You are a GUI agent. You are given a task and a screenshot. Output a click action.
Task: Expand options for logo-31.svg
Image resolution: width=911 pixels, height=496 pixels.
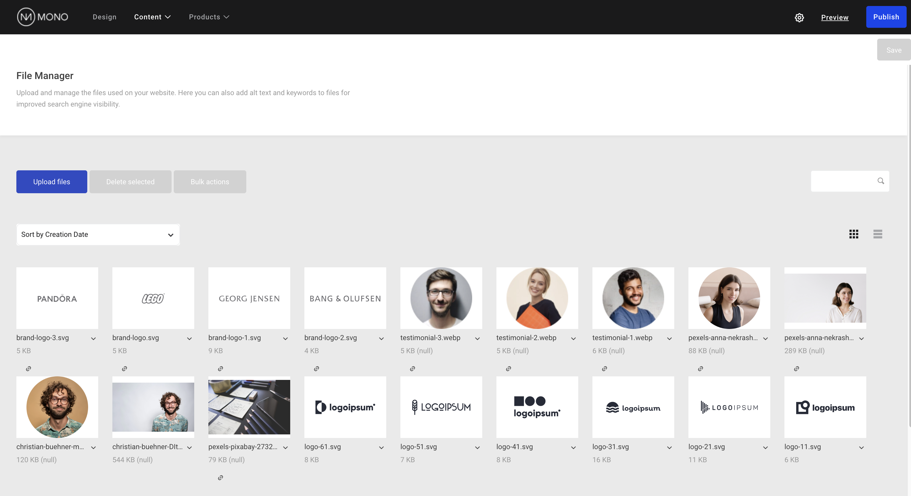pyautogui.click(x=669, y=447)
